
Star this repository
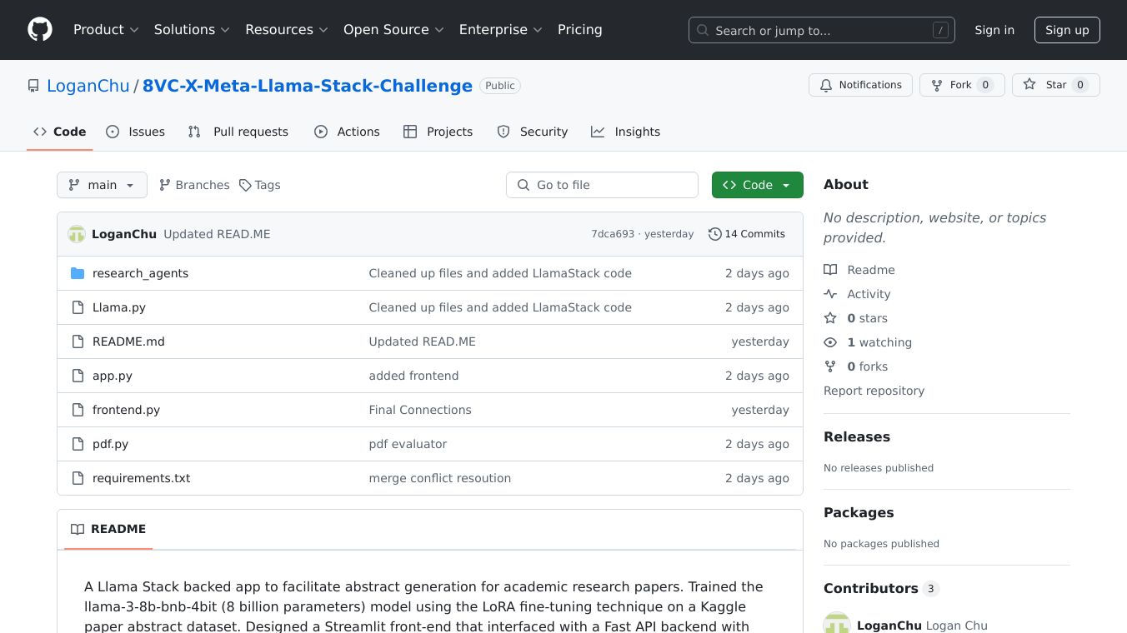pyautogui.click(x=1055, y=85)
